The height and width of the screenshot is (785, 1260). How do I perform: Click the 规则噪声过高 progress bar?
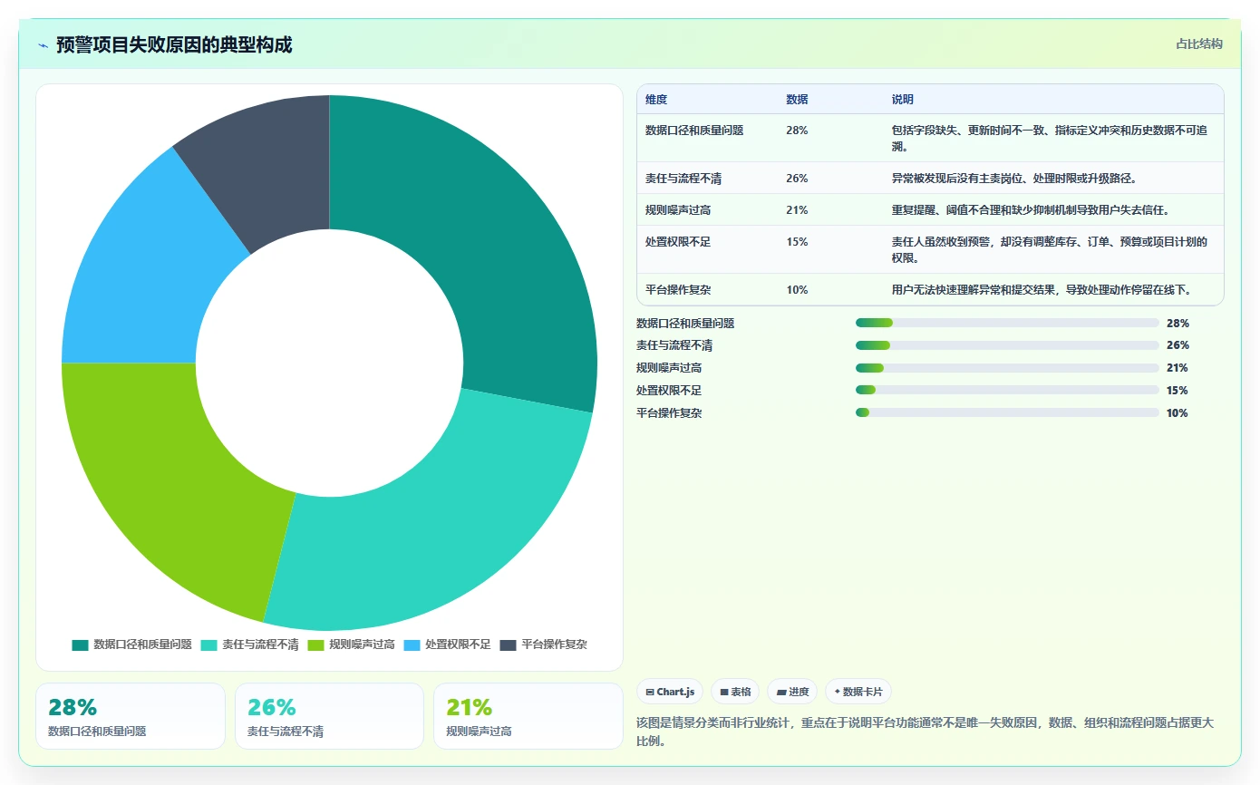coord(1007,368)
